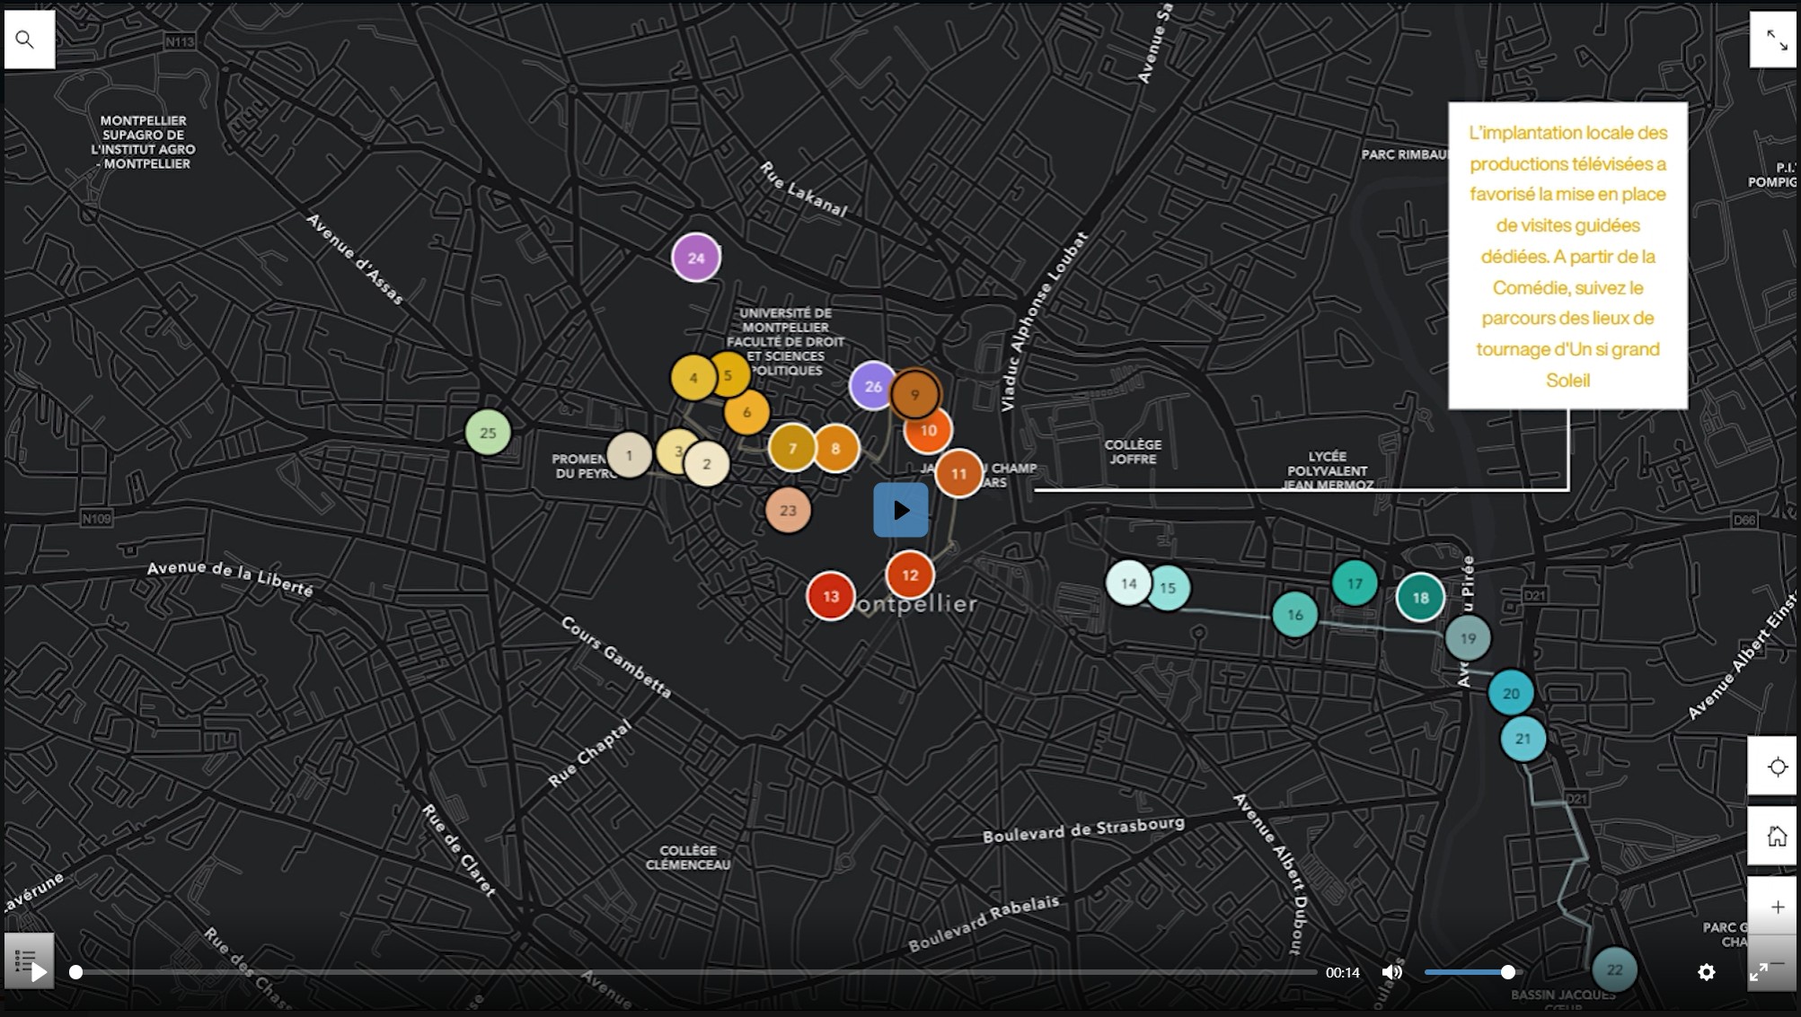Click teal marker 18
The width and height of the screenshot is (1801, 1017).
pyautogui.click(x=1420, y=598)
